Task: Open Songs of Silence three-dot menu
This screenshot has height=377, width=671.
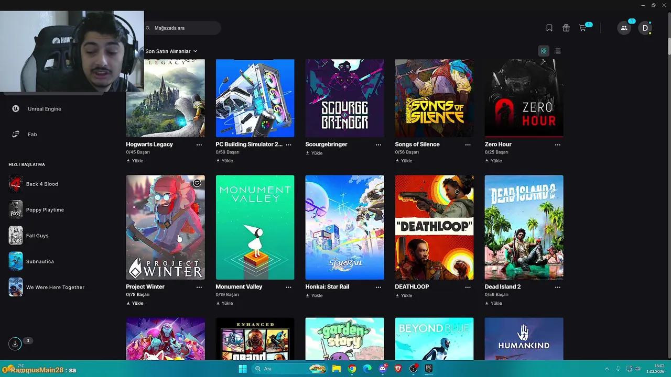Action: click(468, 145)
